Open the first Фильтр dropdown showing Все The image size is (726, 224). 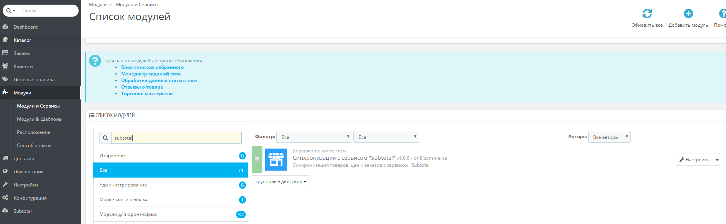[x=314, y=137]
